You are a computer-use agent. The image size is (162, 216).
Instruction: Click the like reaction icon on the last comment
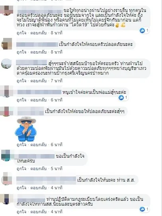tap(142, 209)
